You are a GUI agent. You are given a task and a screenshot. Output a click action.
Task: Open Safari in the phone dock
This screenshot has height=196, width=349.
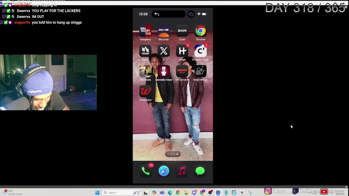(x=164, y=171)
